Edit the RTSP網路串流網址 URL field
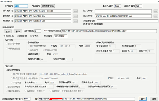The height and width of the screenshot is (101, 159). point(109,31)
